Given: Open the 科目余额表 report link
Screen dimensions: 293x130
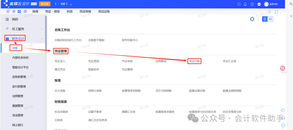Looking at the screenshot, I should coord(61,112).
